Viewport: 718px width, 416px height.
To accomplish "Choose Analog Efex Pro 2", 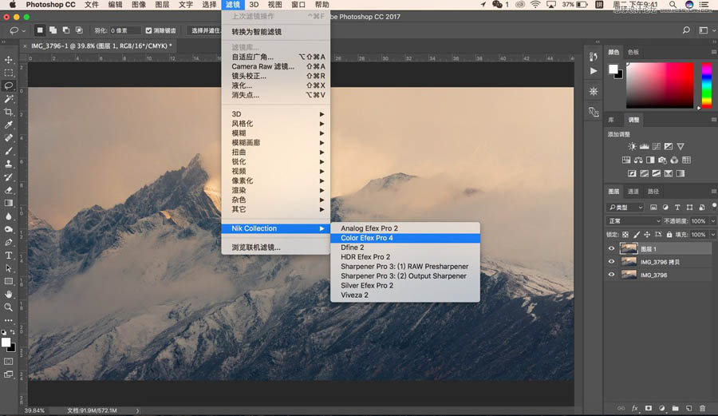I will tap(404, 228).
